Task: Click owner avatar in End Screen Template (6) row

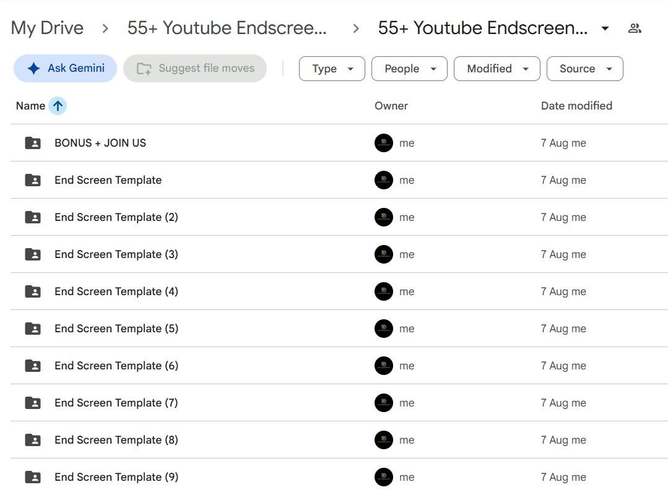Action: (384, 366)
